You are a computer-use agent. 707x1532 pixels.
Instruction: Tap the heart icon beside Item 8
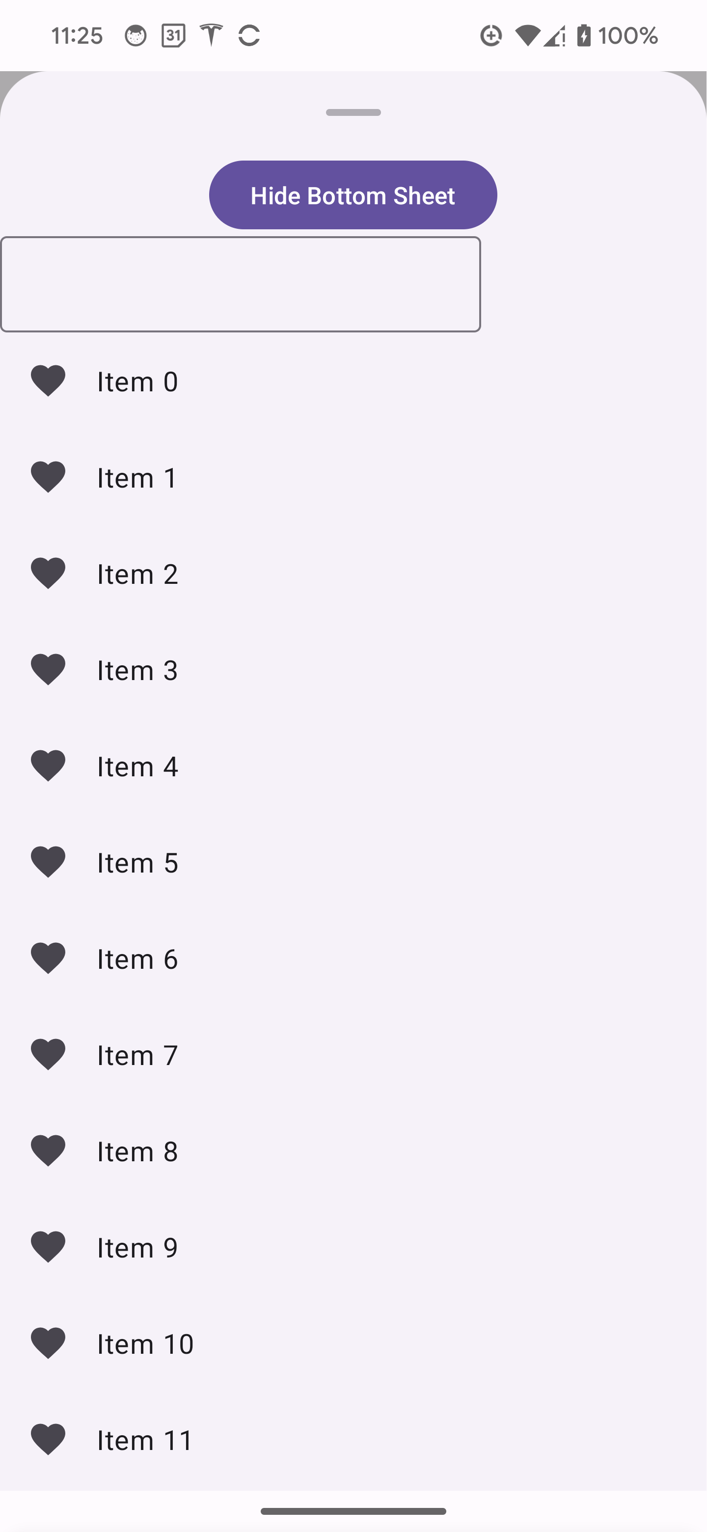click(48, 1151)
